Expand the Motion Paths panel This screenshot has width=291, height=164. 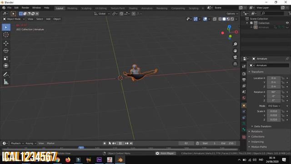click(x=259, y=147)
